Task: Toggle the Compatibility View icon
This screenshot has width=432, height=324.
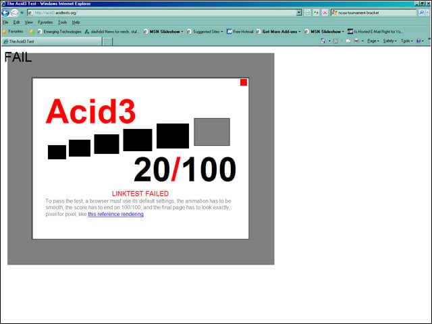Action: (307, 13)
